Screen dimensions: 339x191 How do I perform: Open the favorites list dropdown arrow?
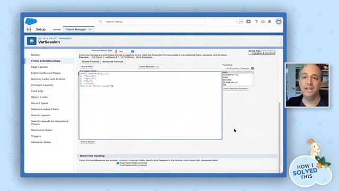pyautogui.click(x=242, y=22)
